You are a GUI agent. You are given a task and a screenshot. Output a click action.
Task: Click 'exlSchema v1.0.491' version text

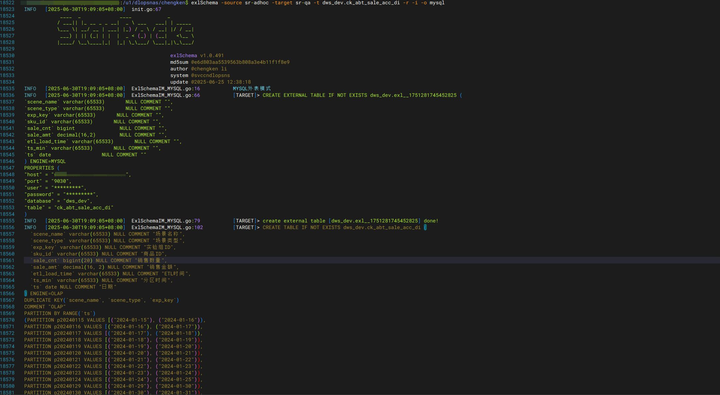tap(197, 56)
